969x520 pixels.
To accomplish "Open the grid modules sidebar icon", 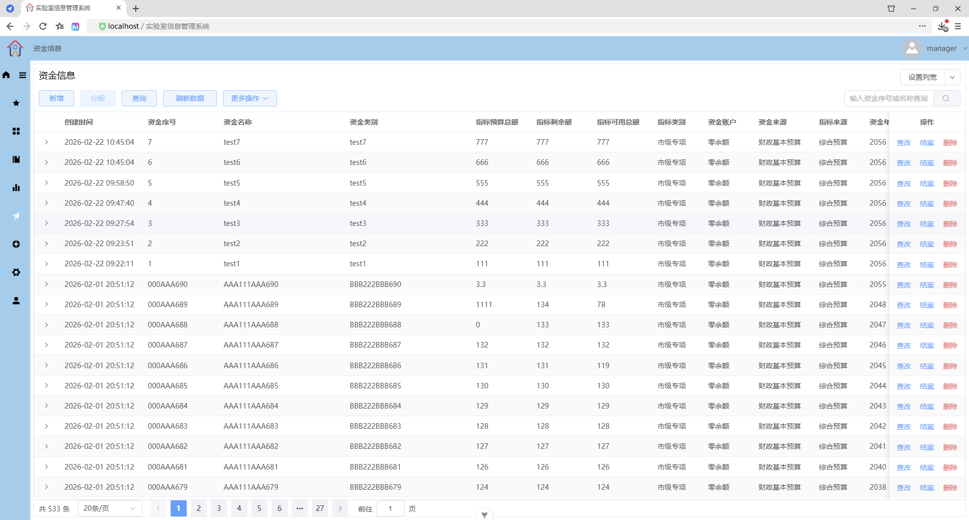I will [x=16, y=131].
